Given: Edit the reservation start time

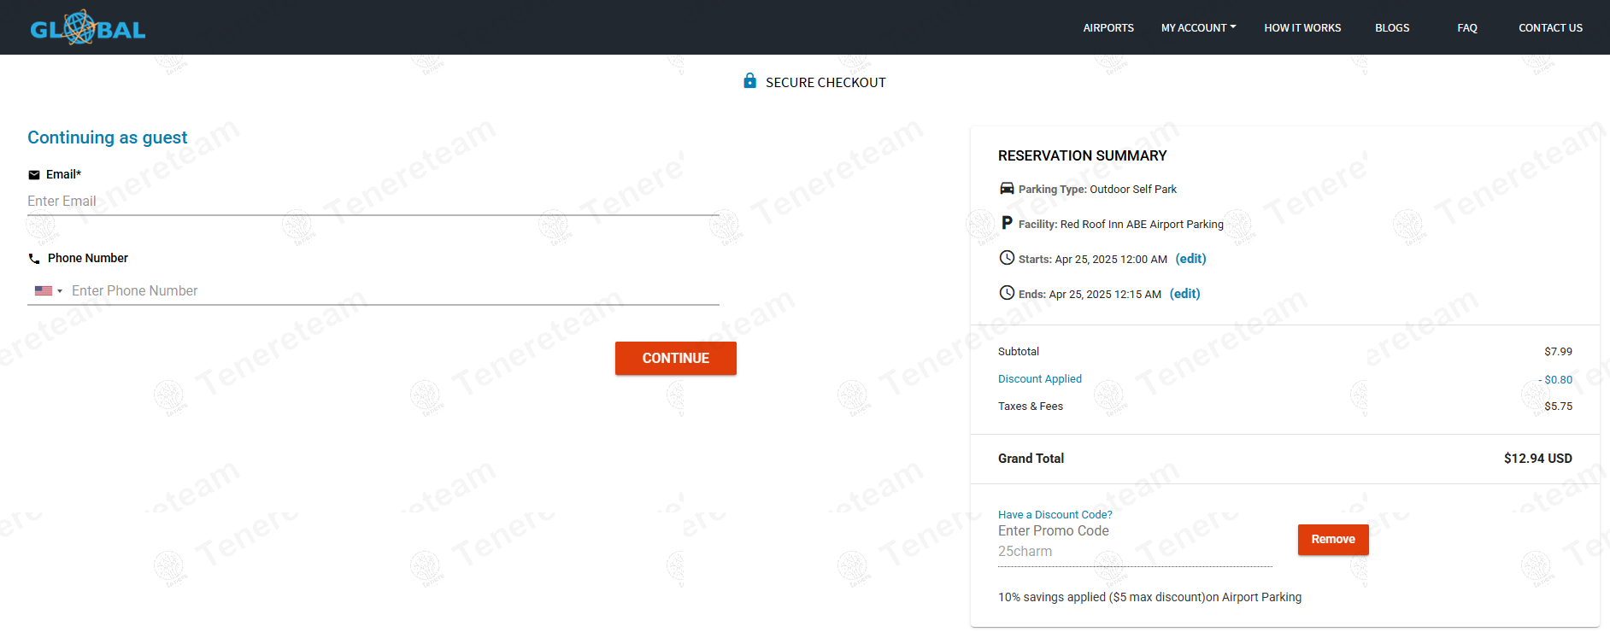Looking at the screenshot, I should tap(1190, 259).
